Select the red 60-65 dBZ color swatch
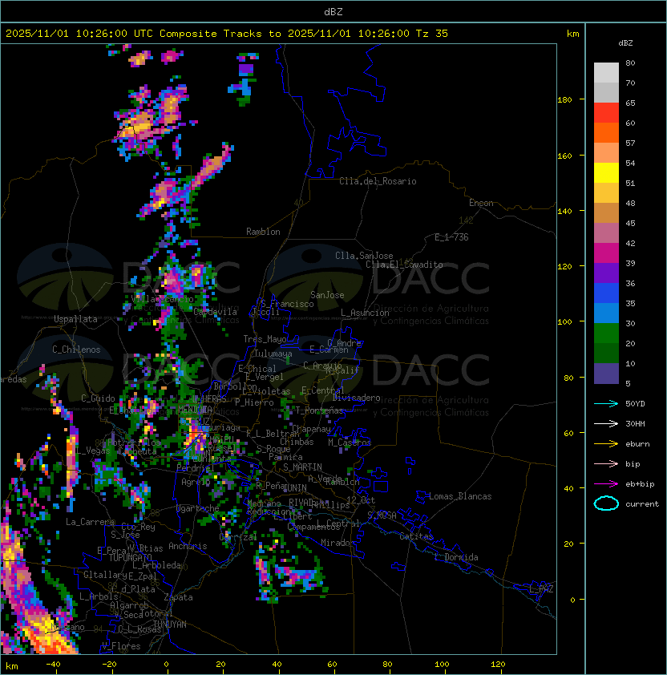 (606, 113)
